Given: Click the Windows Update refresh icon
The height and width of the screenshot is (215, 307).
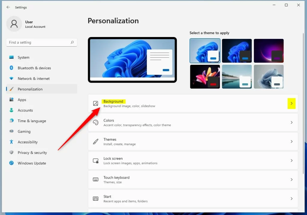Looking at the screenshot, I should [11, 163].
